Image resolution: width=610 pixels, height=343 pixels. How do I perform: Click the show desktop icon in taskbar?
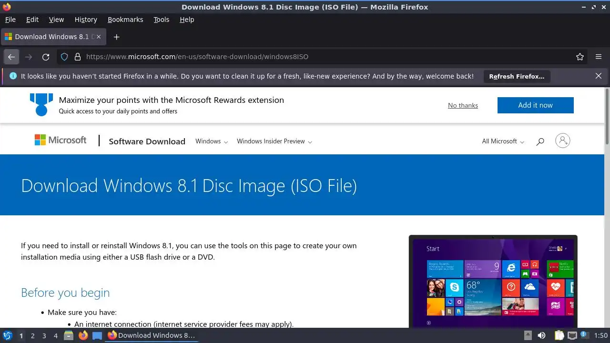97,335
